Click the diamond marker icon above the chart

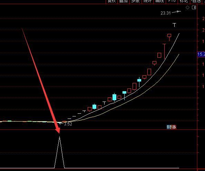187,8
